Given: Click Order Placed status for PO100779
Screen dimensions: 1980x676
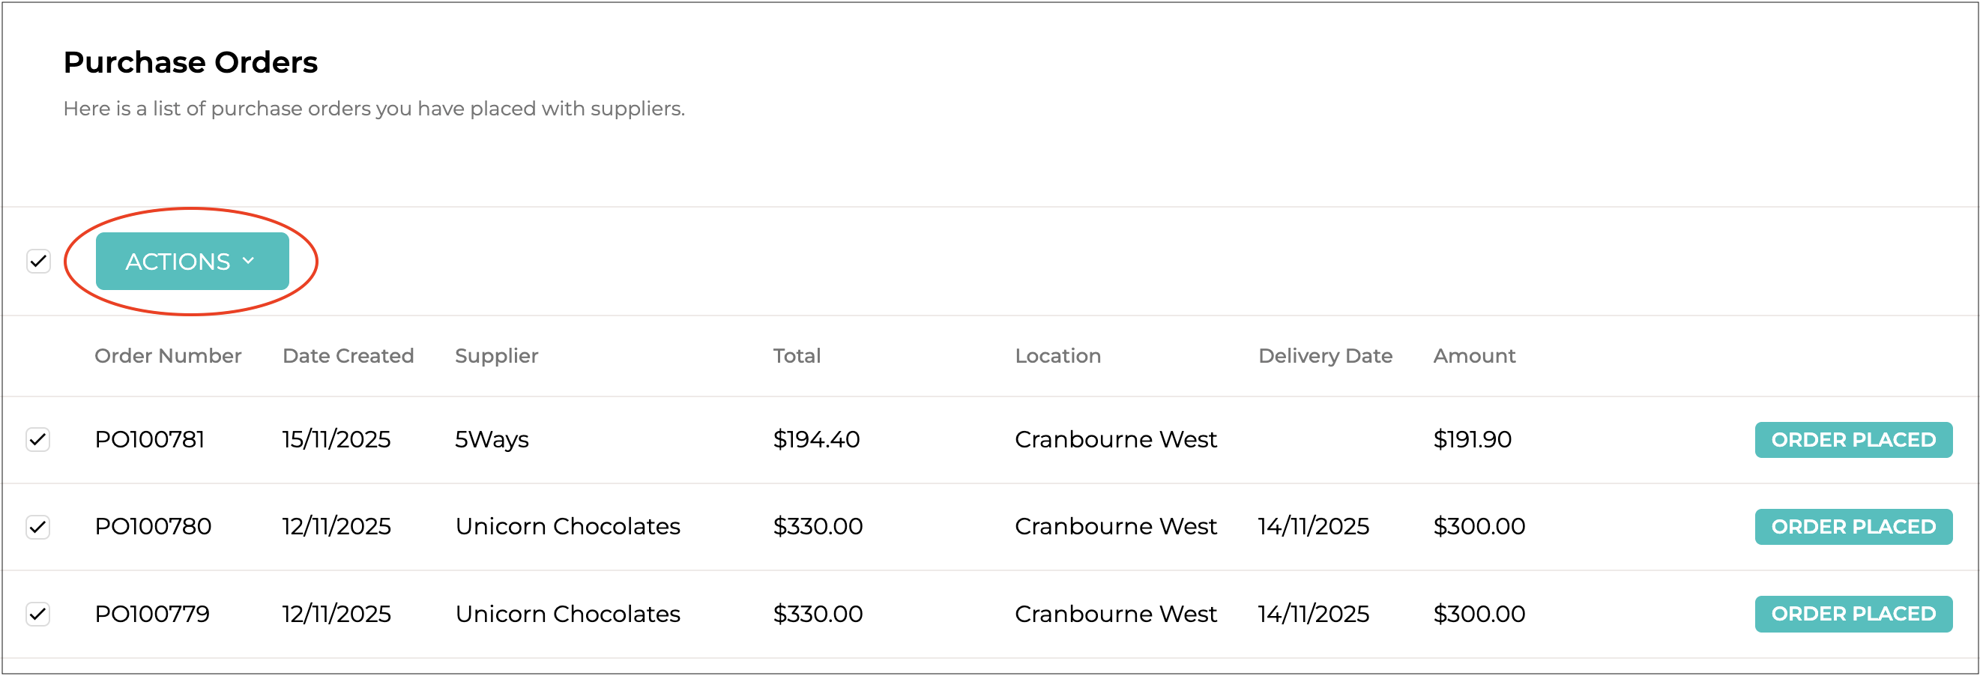Looking at the screenshot, I should pos(1853,614).
